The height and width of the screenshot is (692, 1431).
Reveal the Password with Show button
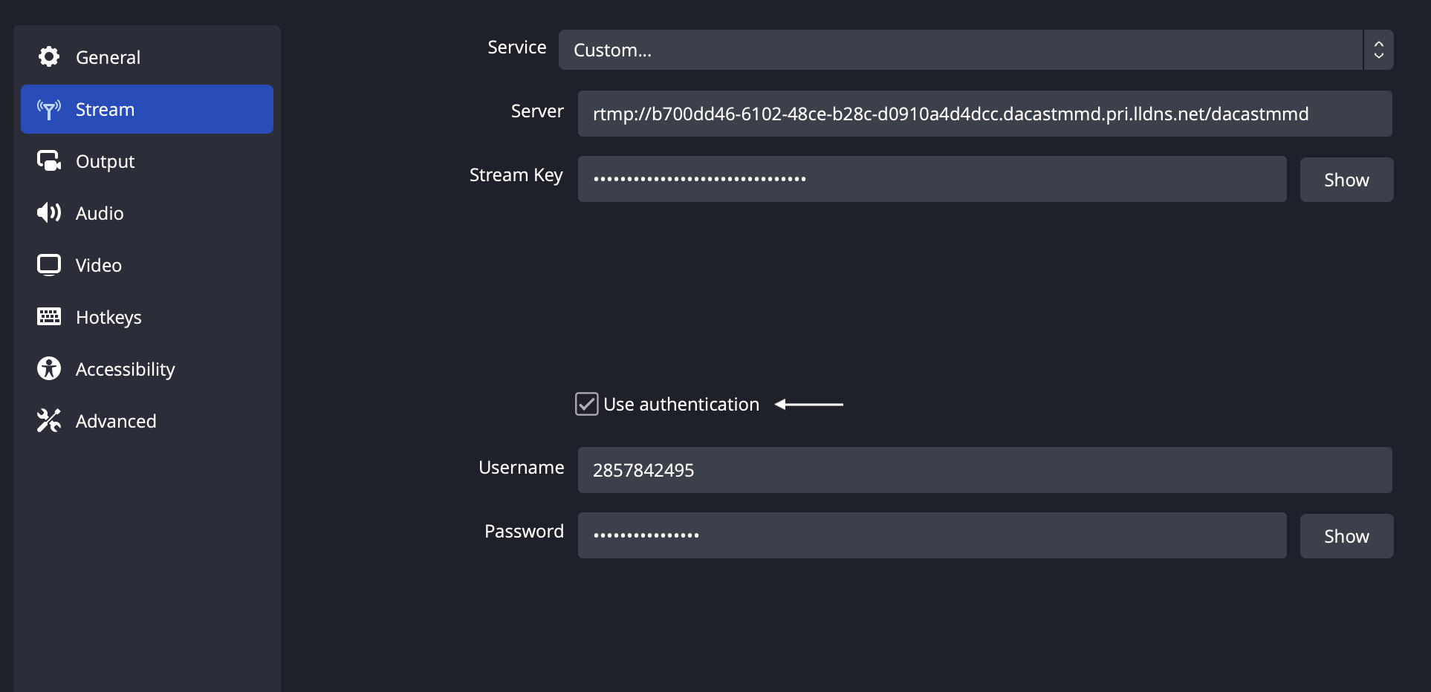1346,536
